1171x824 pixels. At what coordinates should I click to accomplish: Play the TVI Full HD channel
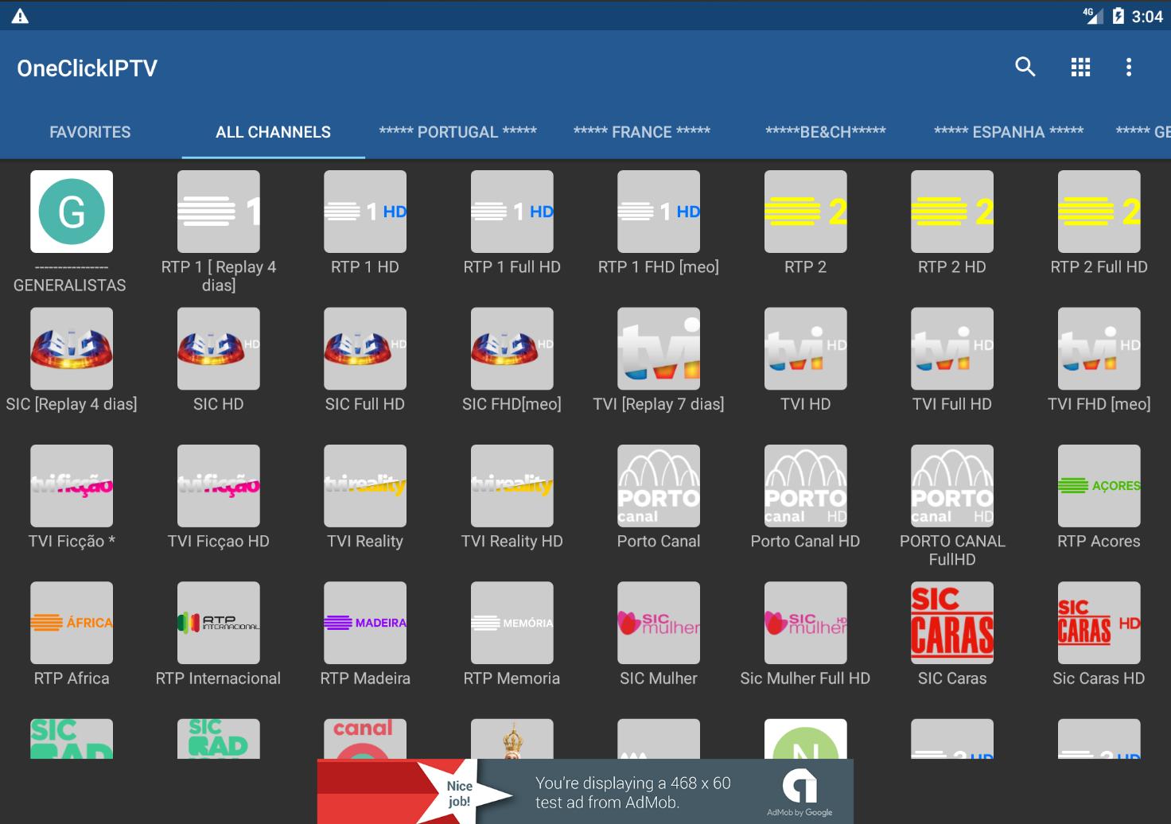tap(952, 348)
